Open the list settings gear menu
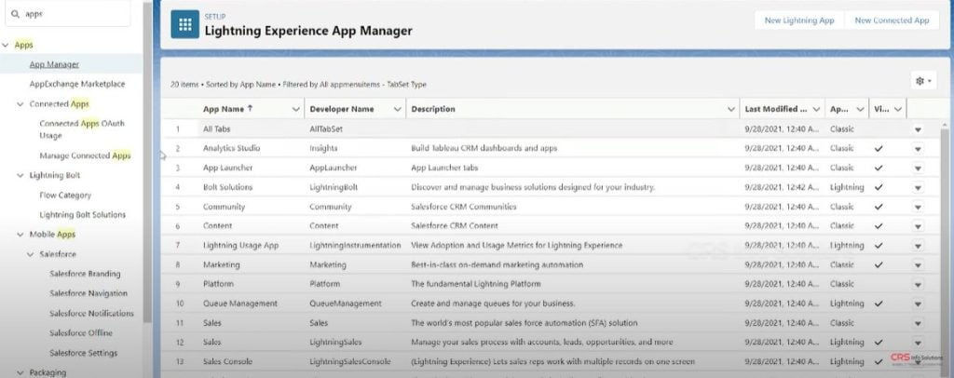 [923, 81]
